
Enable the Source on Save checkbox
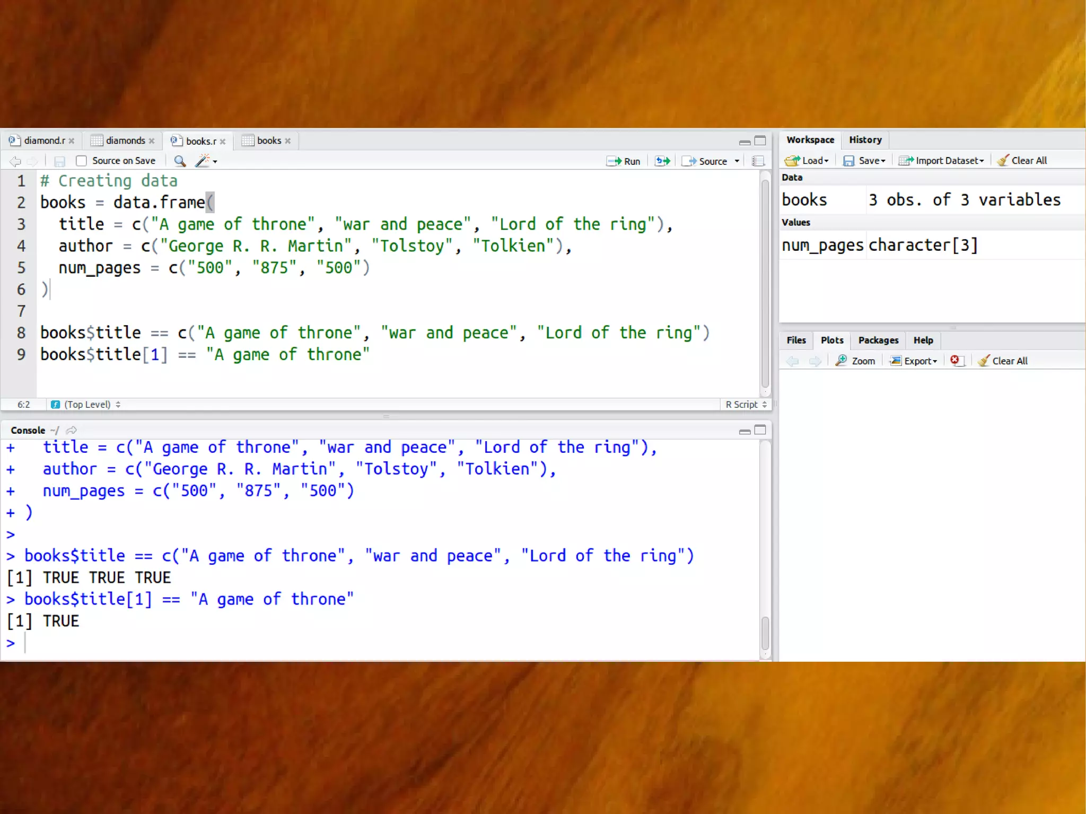tap(81, 161)
